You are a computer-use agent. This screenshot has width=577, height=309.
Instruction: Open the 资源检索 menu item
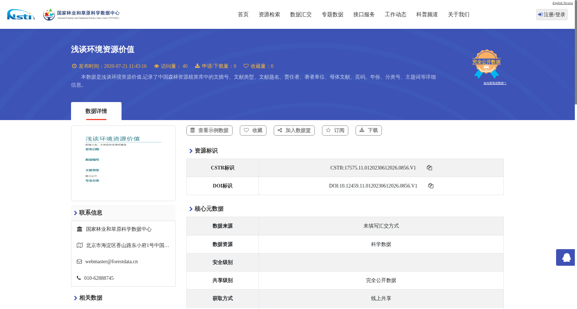point(269,14)
